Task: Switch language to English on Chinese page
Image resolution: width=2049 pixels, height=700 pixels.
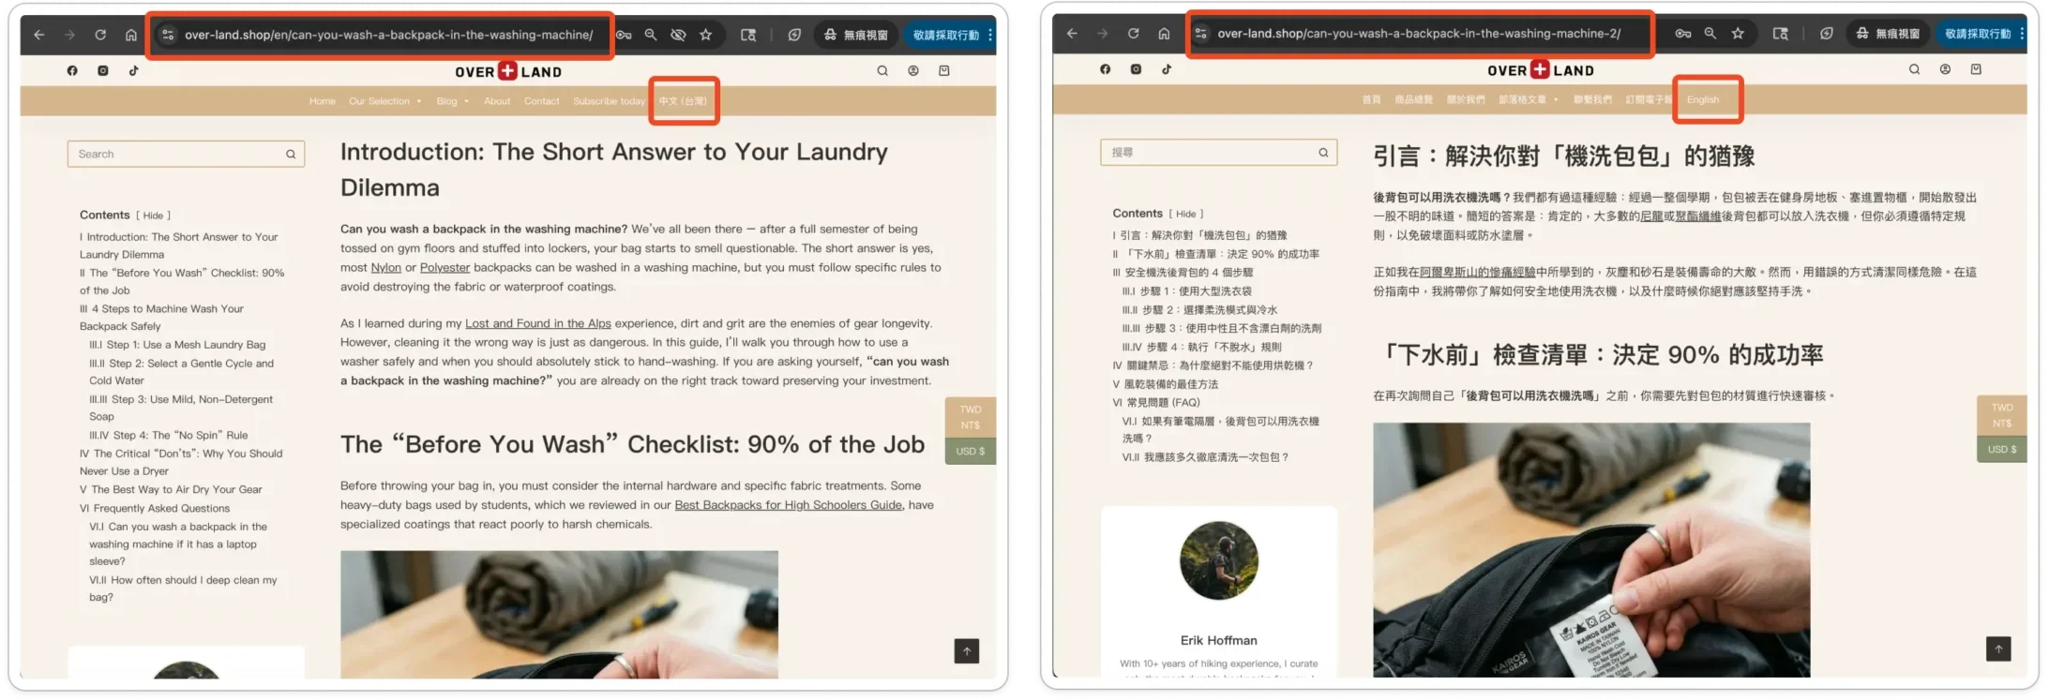Action: (1703, 99)
